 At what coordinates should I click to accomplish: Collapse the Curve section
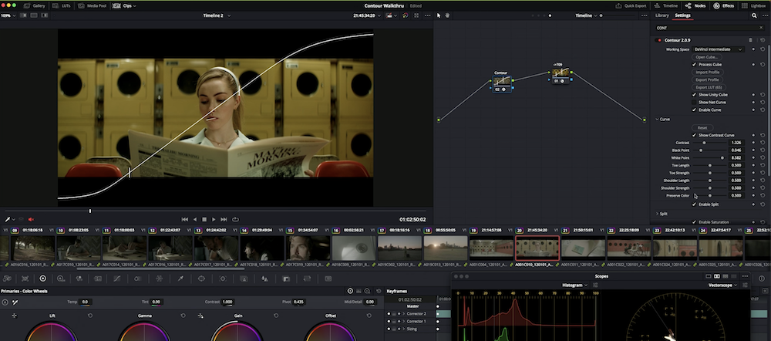(x=658, y=119)
